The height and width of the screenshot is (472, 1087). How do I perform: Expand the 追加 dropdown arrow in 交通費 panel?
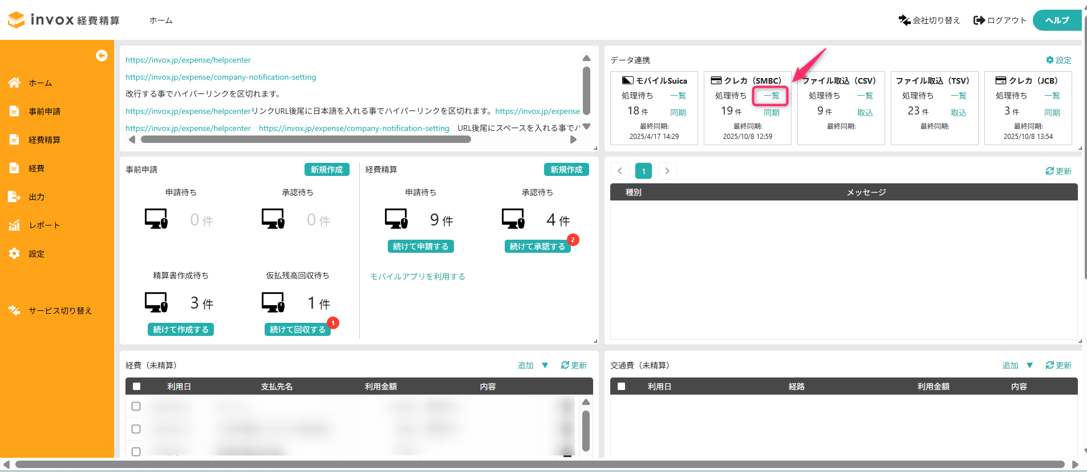click(x=1030, y=366)
